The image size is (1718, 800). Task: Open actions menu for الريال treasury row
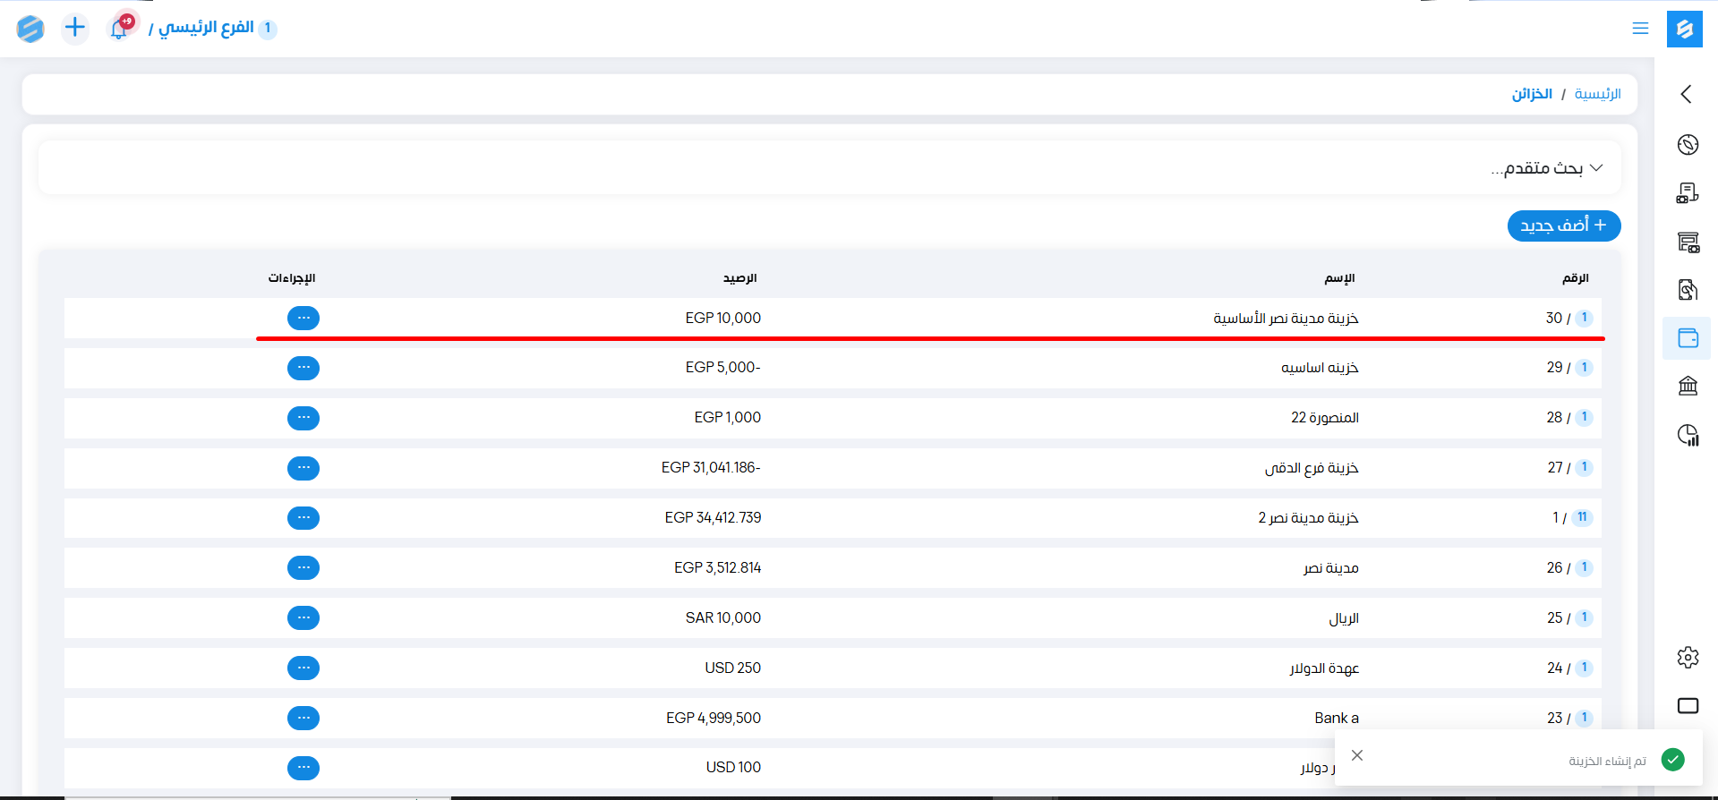tap(303, 617)
